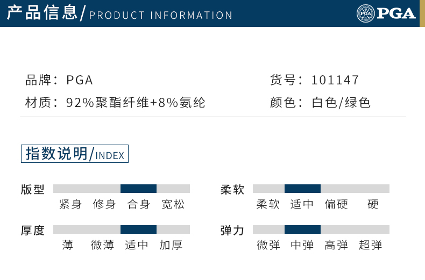Select the 产品信息 header title

[x=42, y=13]
